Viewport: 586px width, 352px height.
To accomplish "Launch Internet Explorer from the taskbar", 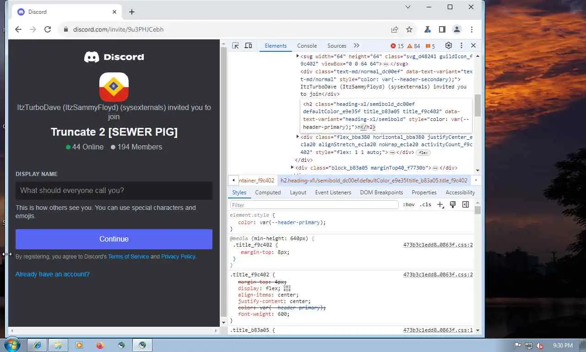I will click(x=37, y=345).
